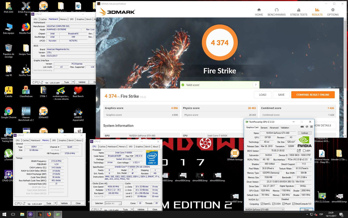
Task: Open Graphics tab in CPU-Z Mainboard window
Action: tap(80, 19)
